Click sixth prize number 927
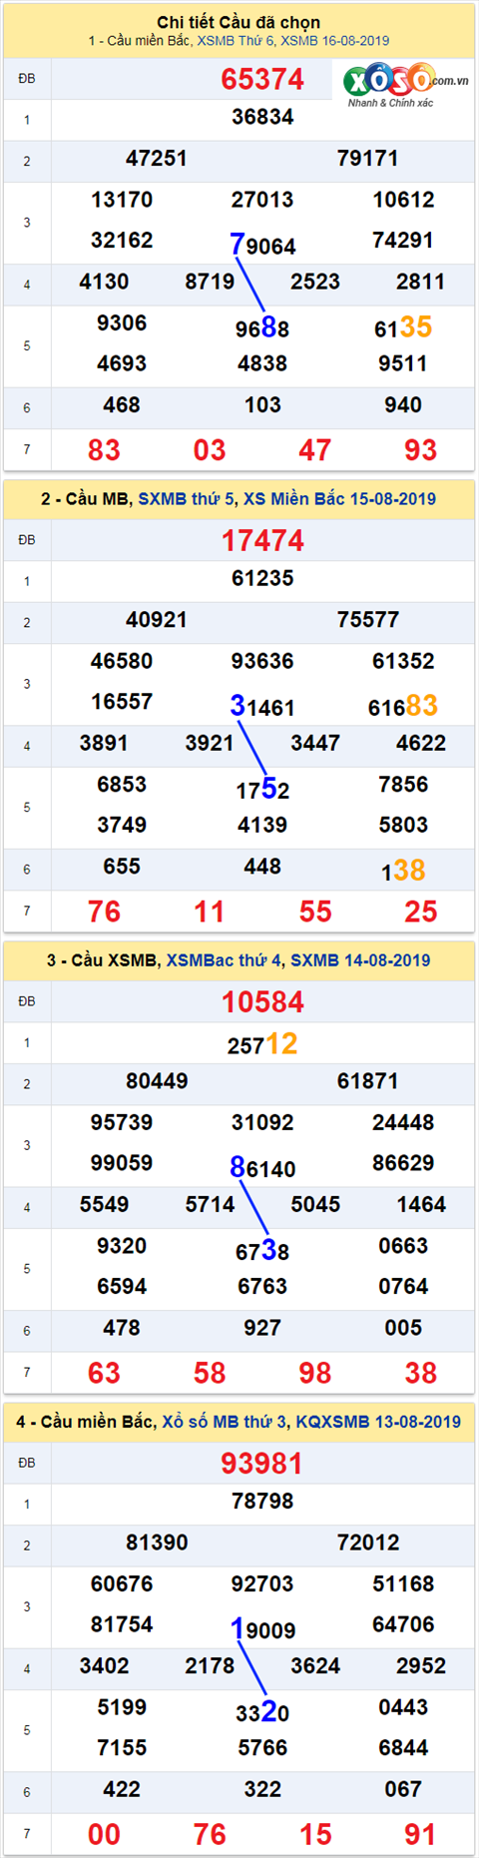 coord(262,1328)
